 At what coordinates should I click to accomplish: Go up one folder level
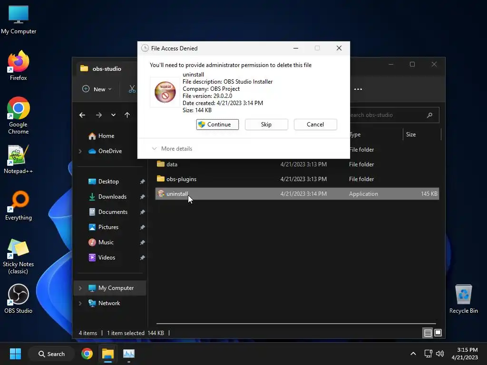pyautogui.click(x=127, y=115)
